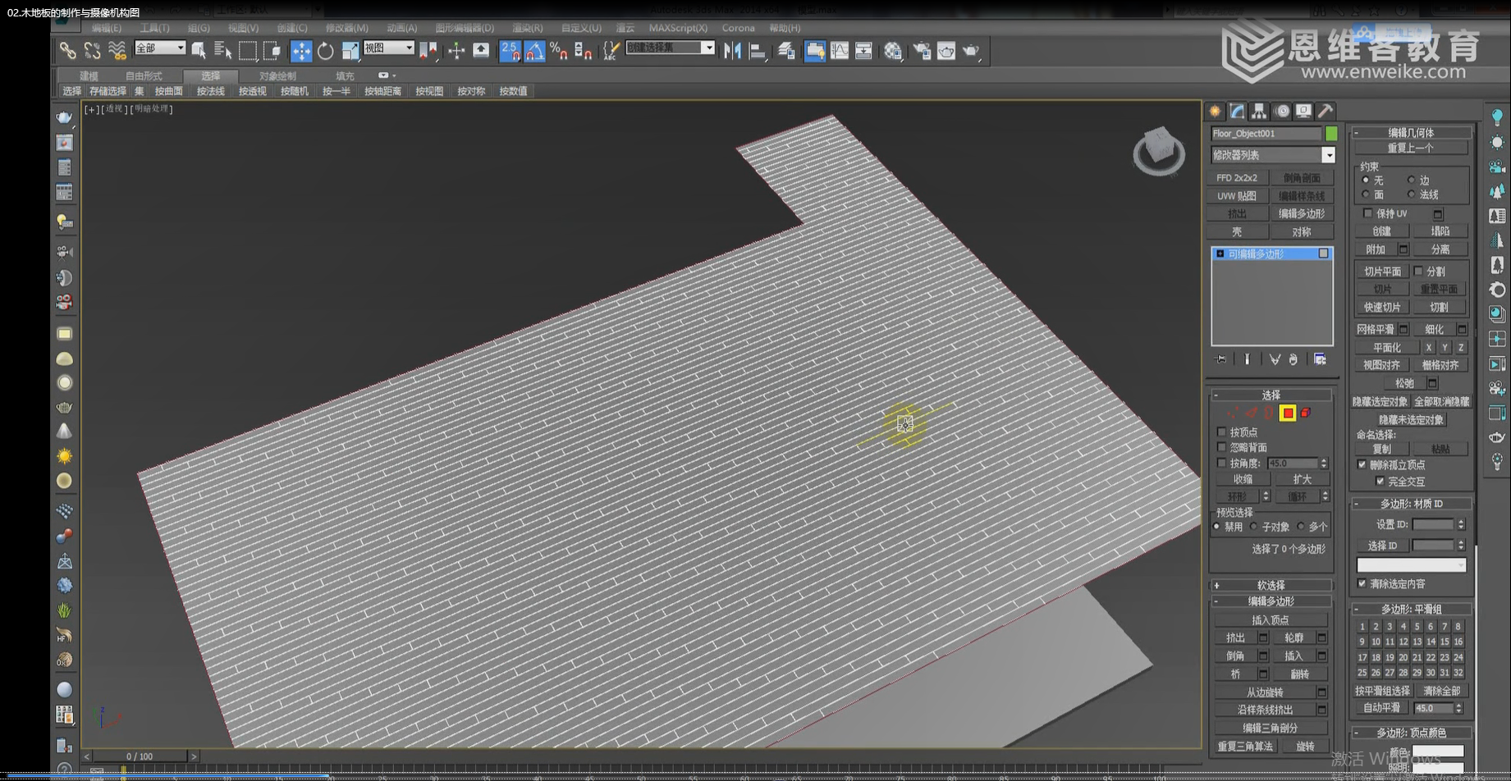Open Material Editor sphere icon
The image size is (1511, 781).
tap(892, 51)
